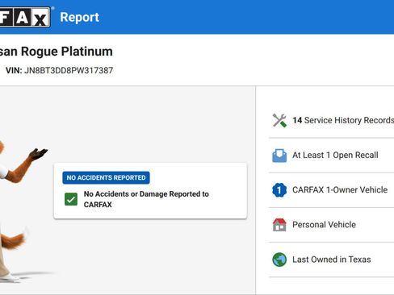
Task: Open At Least 1 Open Recall row
Action: (x=331, y=156)
